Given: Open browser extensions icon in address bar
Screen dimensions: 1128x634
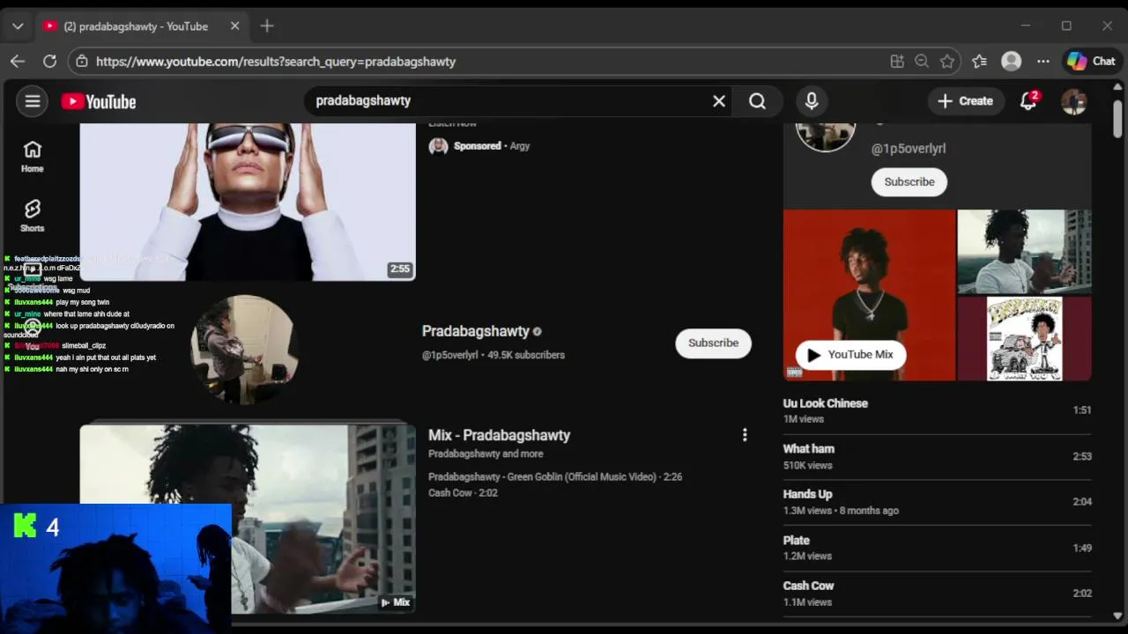Looking at the screenshot, I should point(897,62).
